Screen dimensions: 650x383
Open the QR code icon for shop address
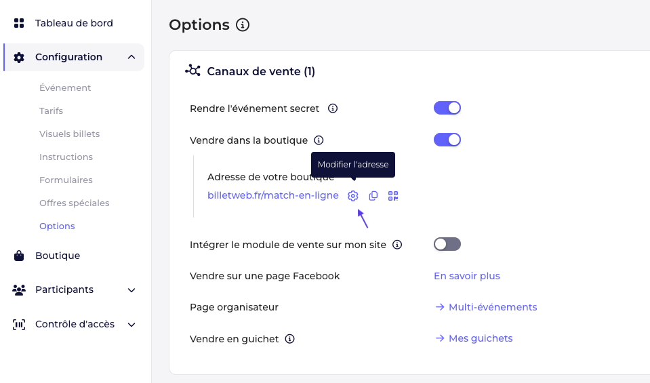pyautogui.click(x=393, y=196)
